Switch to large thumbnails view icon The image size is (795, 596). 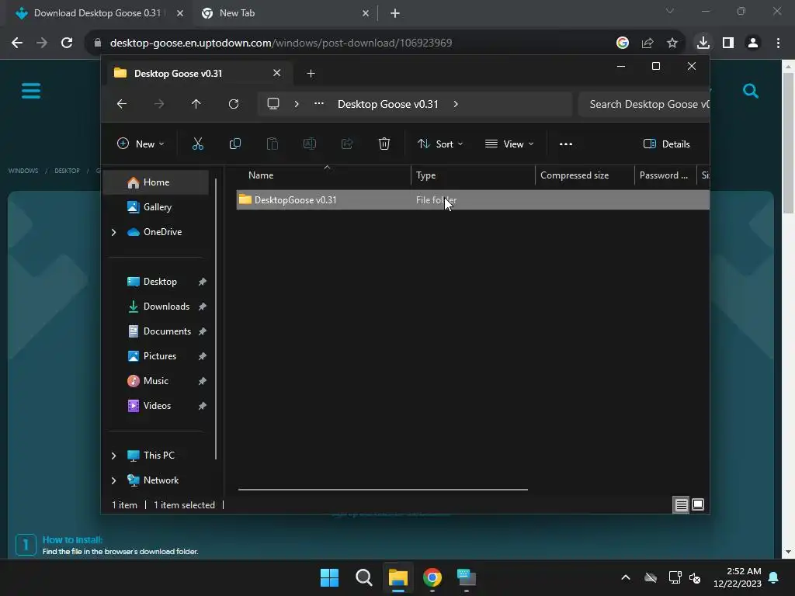pyautogui.click(x=698, y=504)
